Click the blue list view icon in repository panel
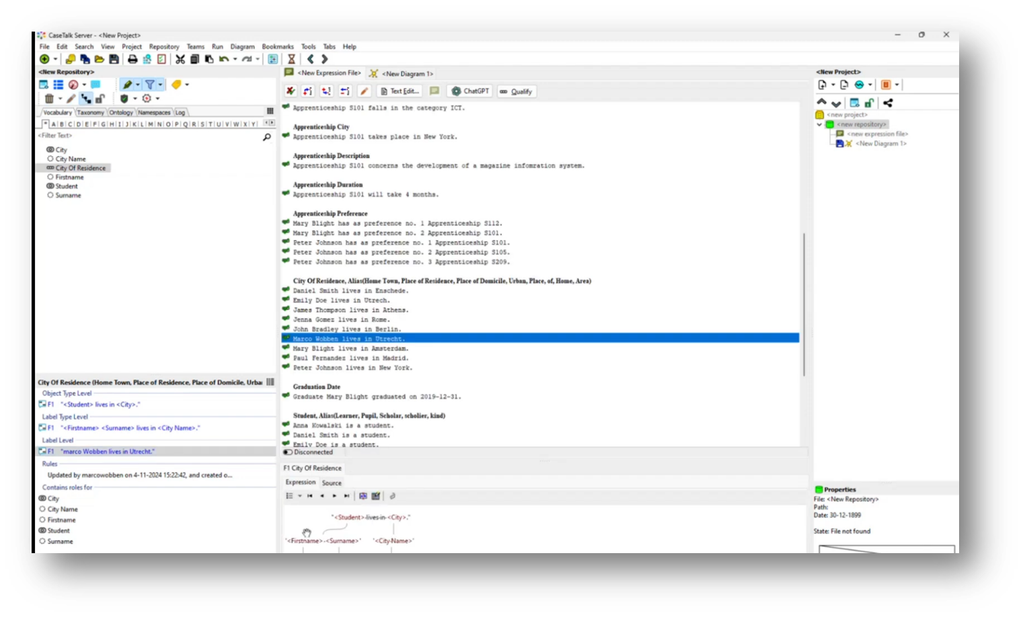The height and width of the screenshot is (617, 1023). coord(59,85)
